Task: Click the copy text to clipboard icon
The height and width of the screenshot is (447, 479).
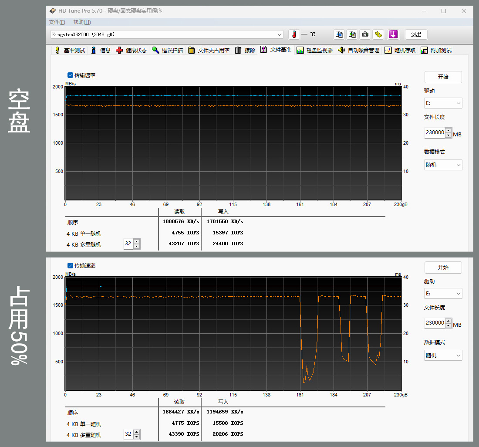Action: (339, 34)
